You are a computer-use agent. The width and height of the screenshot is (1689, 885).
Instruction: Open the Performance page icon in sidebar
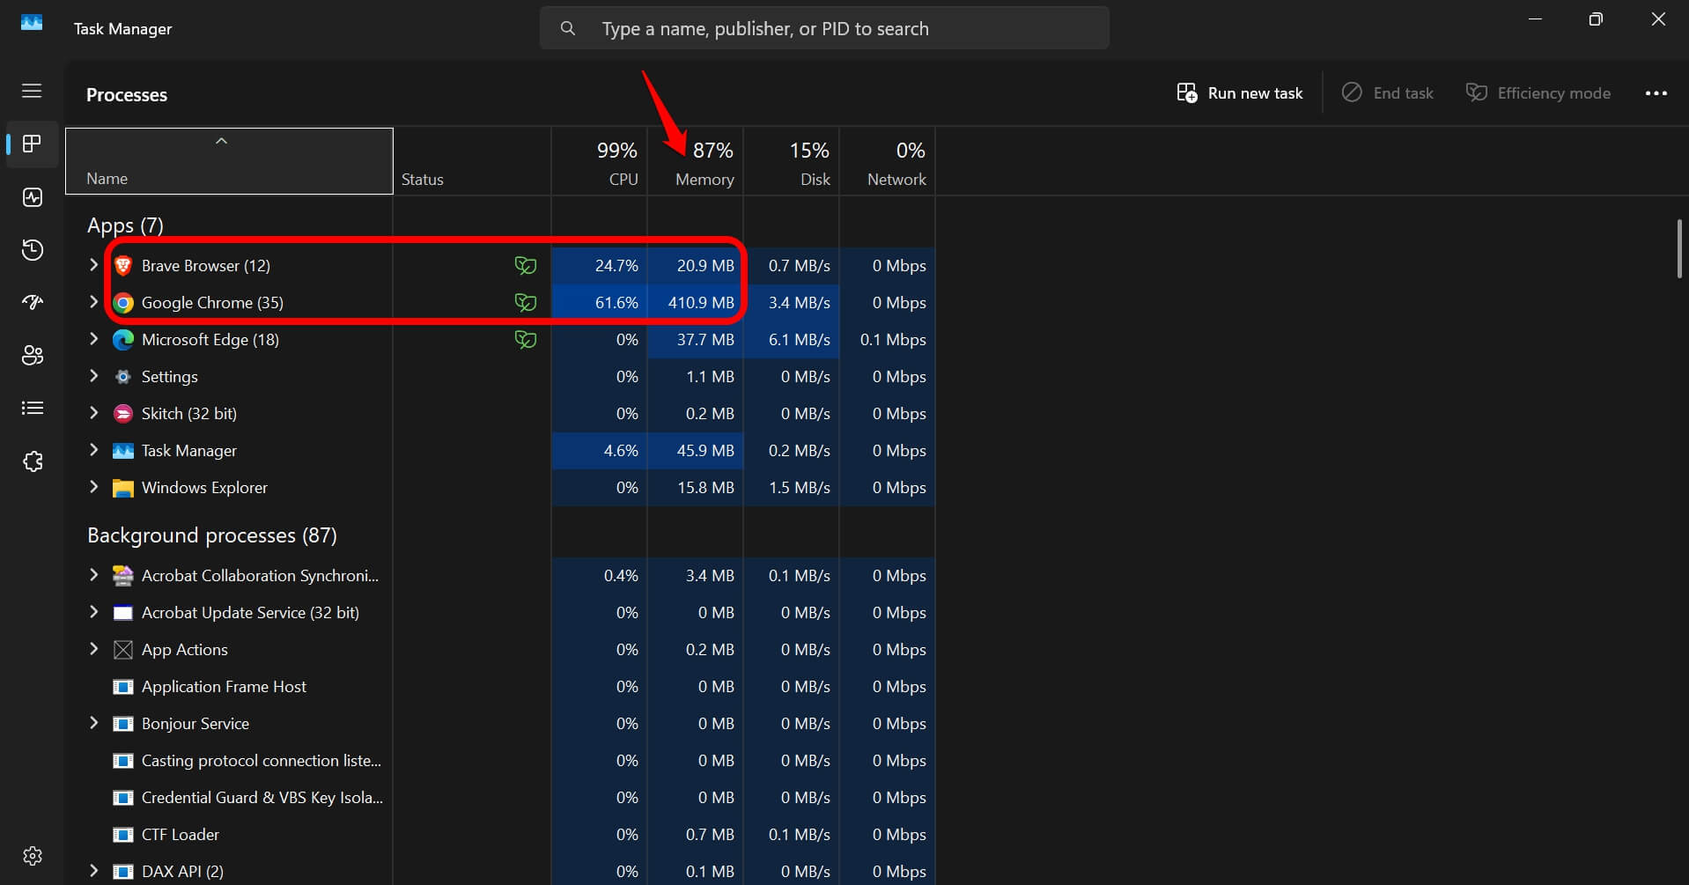click(33, 197)
